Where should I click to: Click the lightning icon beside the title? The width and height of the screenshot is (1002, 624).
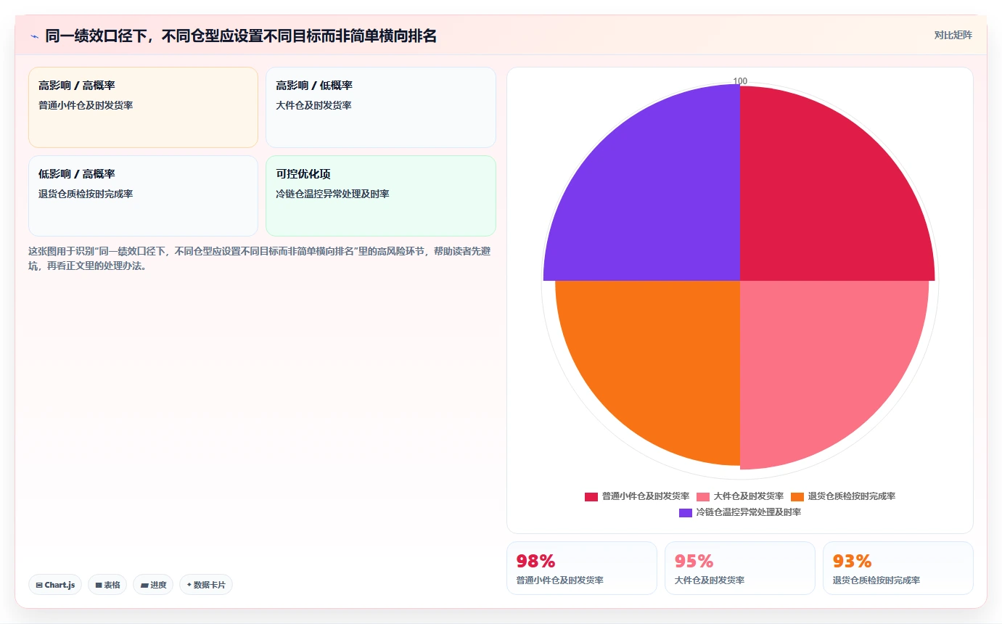[34, 36]
